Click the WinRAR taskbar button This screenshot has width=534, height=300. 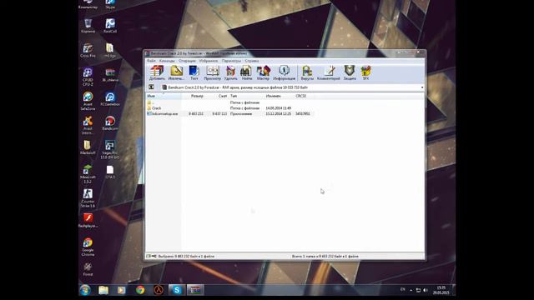pos(195,290)
